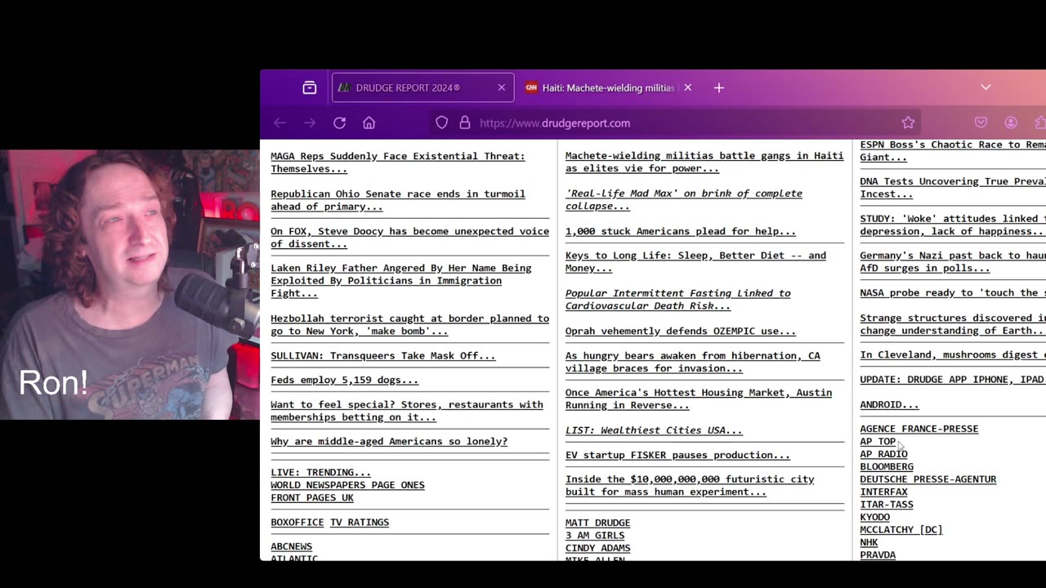Reload the current page
This screenshot has height=588, width=1046.
coord(339,122)
